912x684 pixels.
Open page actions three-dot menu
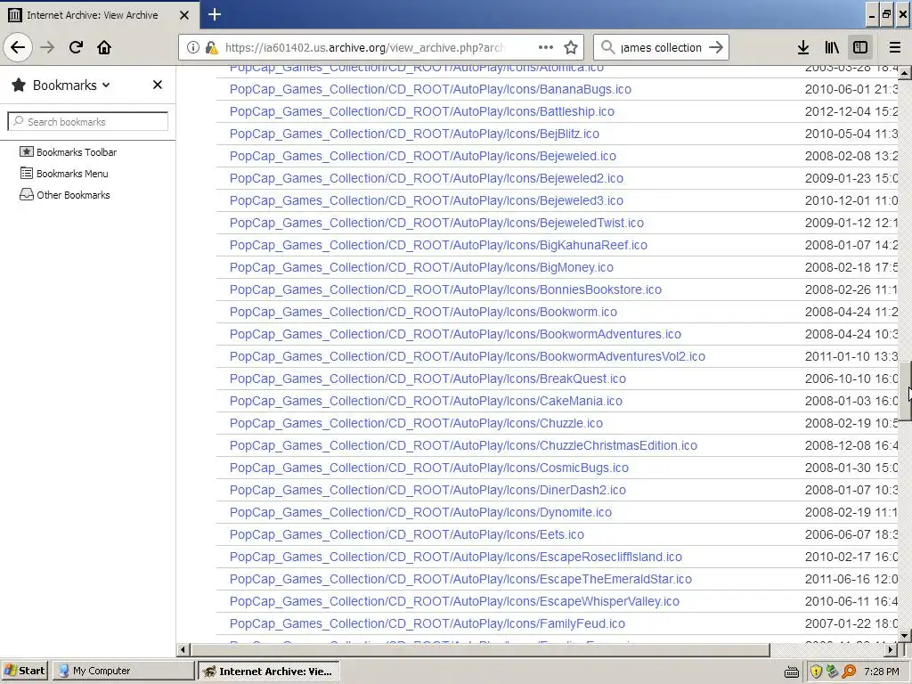[546, 47]
